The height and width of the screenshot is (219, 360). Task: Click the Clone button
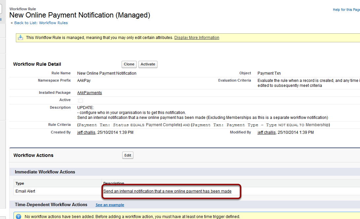tap(129, 64)
